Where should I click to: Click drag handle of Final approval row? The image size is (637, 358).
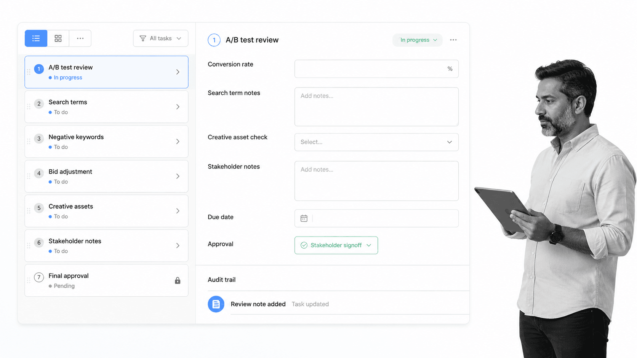click(x=29, y=280)
